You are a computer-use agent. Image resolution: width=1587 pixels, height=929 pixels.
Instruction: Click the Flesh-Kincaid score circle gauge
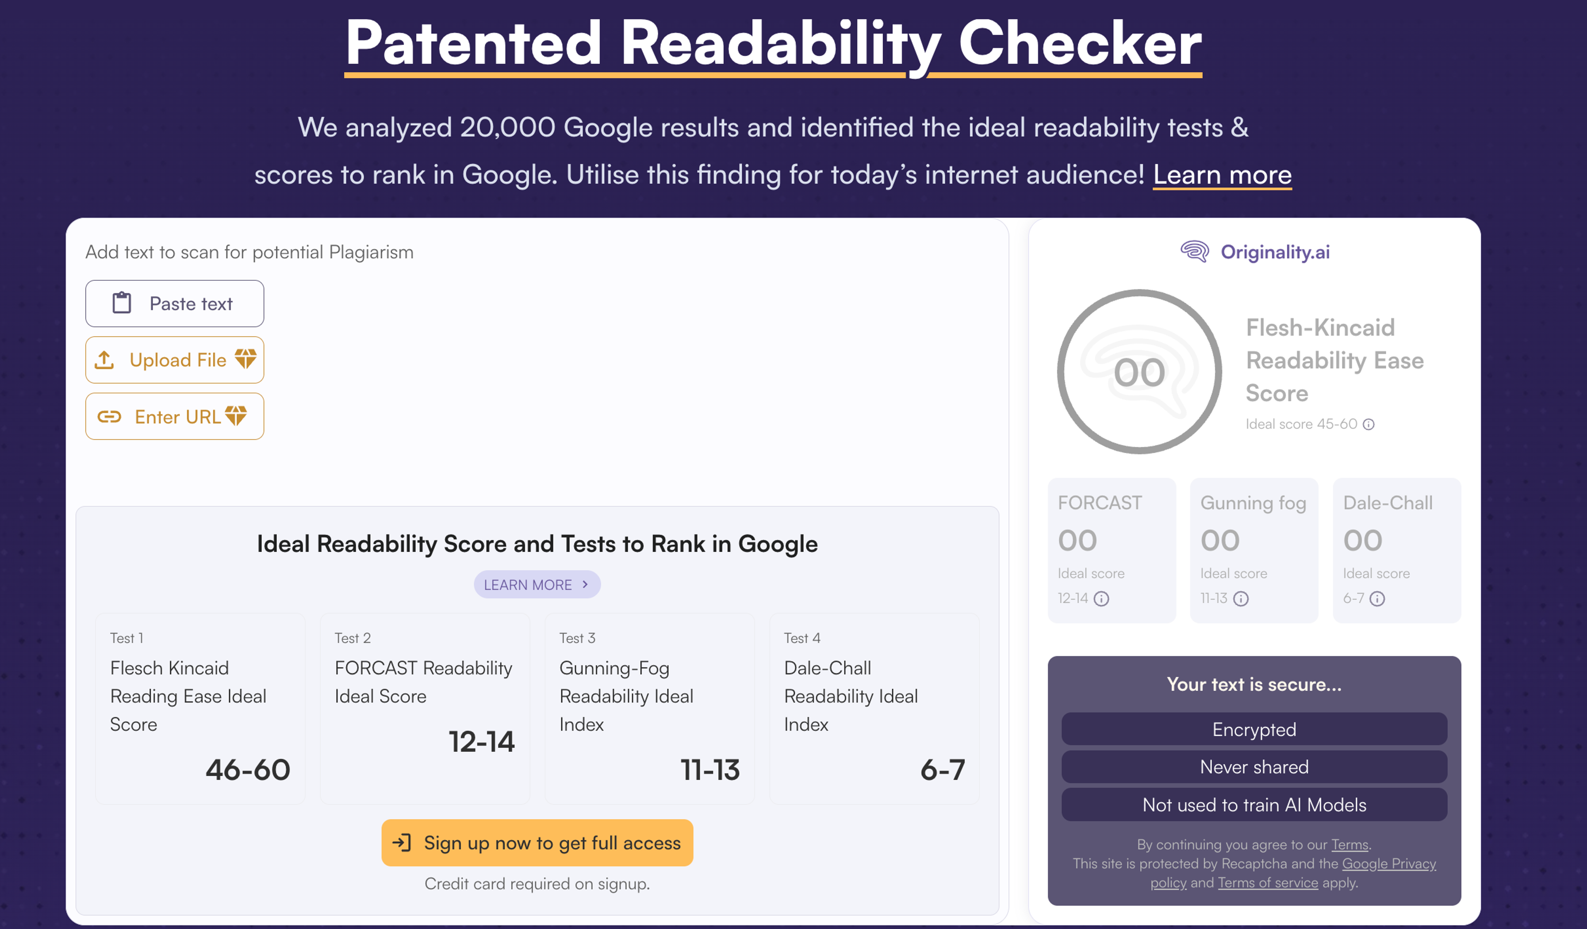tap(1139, 372)
